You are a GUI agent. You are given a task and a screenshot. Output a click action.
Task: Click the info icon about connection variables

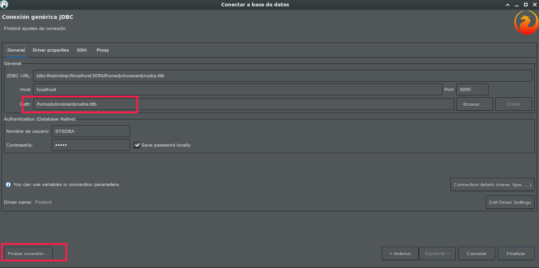point(7,184)
